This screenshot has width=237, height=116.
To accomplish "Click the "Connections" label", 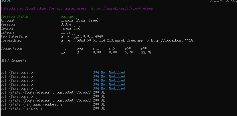I will (12, 48).
